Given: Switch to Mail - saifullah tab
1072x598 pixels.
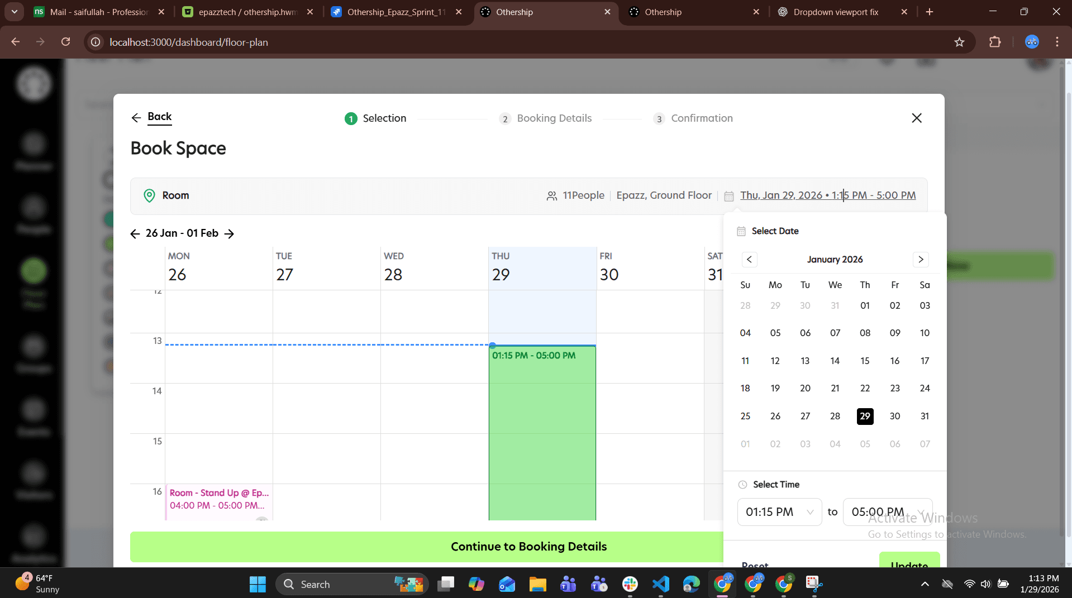Looking at the screenshot, I should point(99,12).
